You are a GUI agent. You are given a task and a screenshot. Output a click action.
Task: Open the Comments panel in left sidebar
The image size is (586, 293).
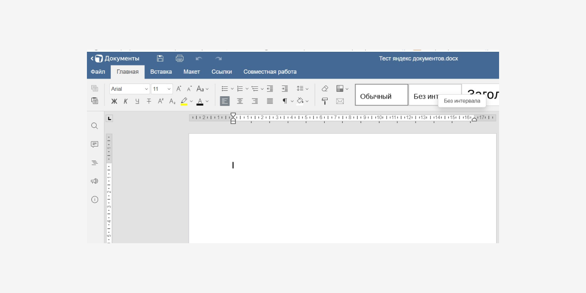coord(95,145)
